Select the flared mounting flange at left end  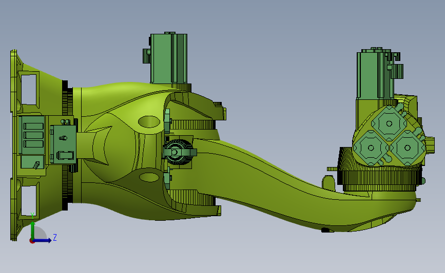click(x=14, y=145)
